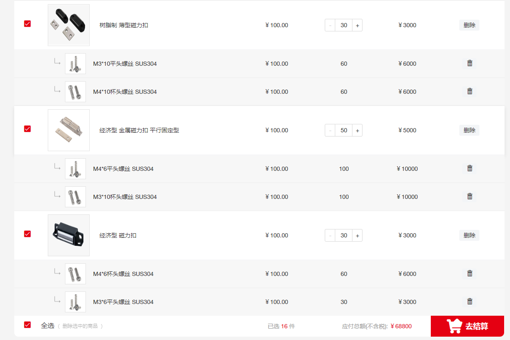Remove M3*6平头螺丝 using trash icon
Image resolution: width=510 pixels, height=340 pixels.
(x=470, y=301)
